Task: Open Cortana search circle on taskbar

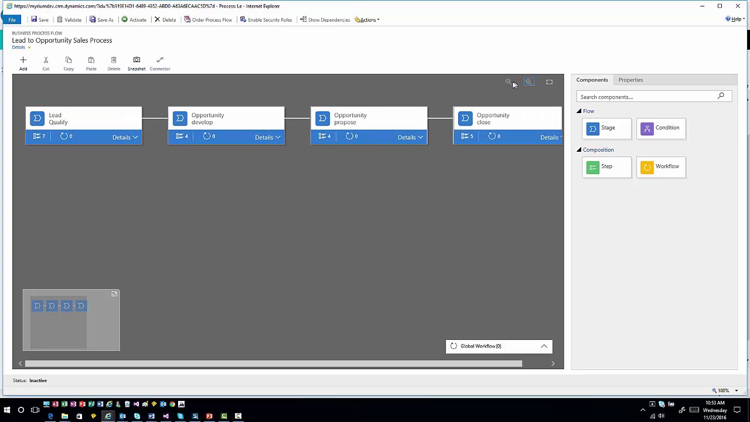Action: coord(21,410)
